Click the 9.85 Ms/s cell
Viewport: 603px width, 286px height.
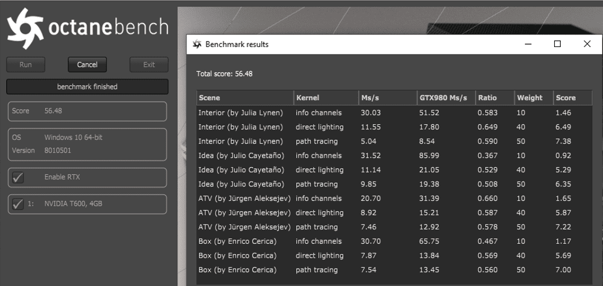point(367,184)
